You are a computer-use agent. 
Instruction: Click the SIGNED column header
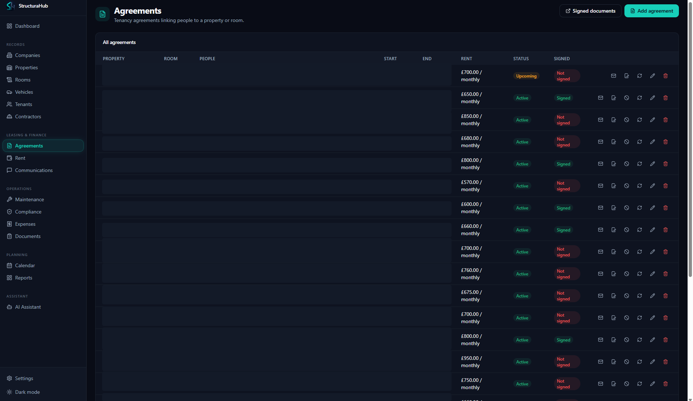[562, 58]
